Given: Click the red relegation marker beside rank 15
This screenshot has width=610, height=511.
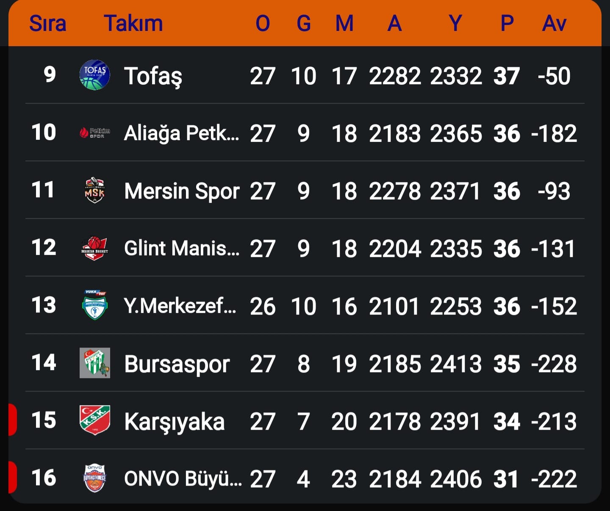Looking at the screenshot, I should 12,420.
